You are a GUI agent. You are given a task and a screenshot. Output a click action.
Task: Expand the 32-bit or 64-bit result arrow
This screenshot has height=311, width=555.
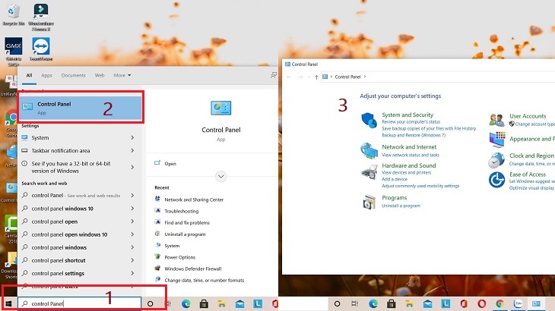132,168
